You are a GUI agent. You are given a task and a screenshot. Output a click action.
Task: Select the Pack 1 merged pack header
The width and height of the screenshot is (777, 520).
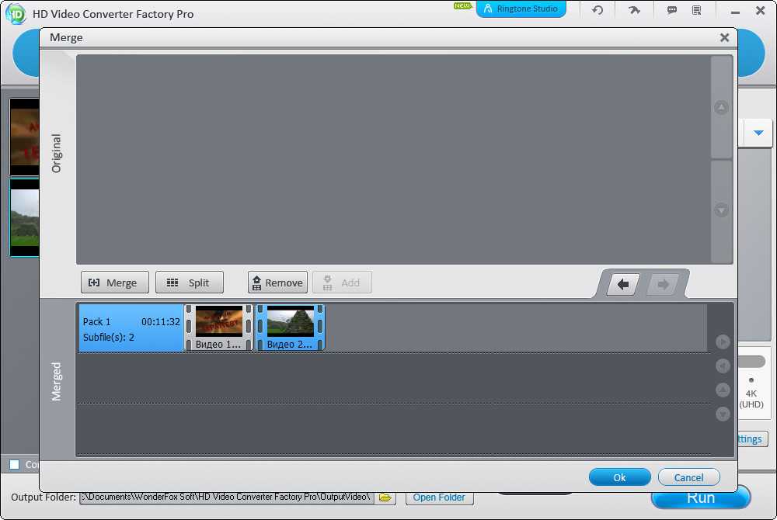point(131,328)
